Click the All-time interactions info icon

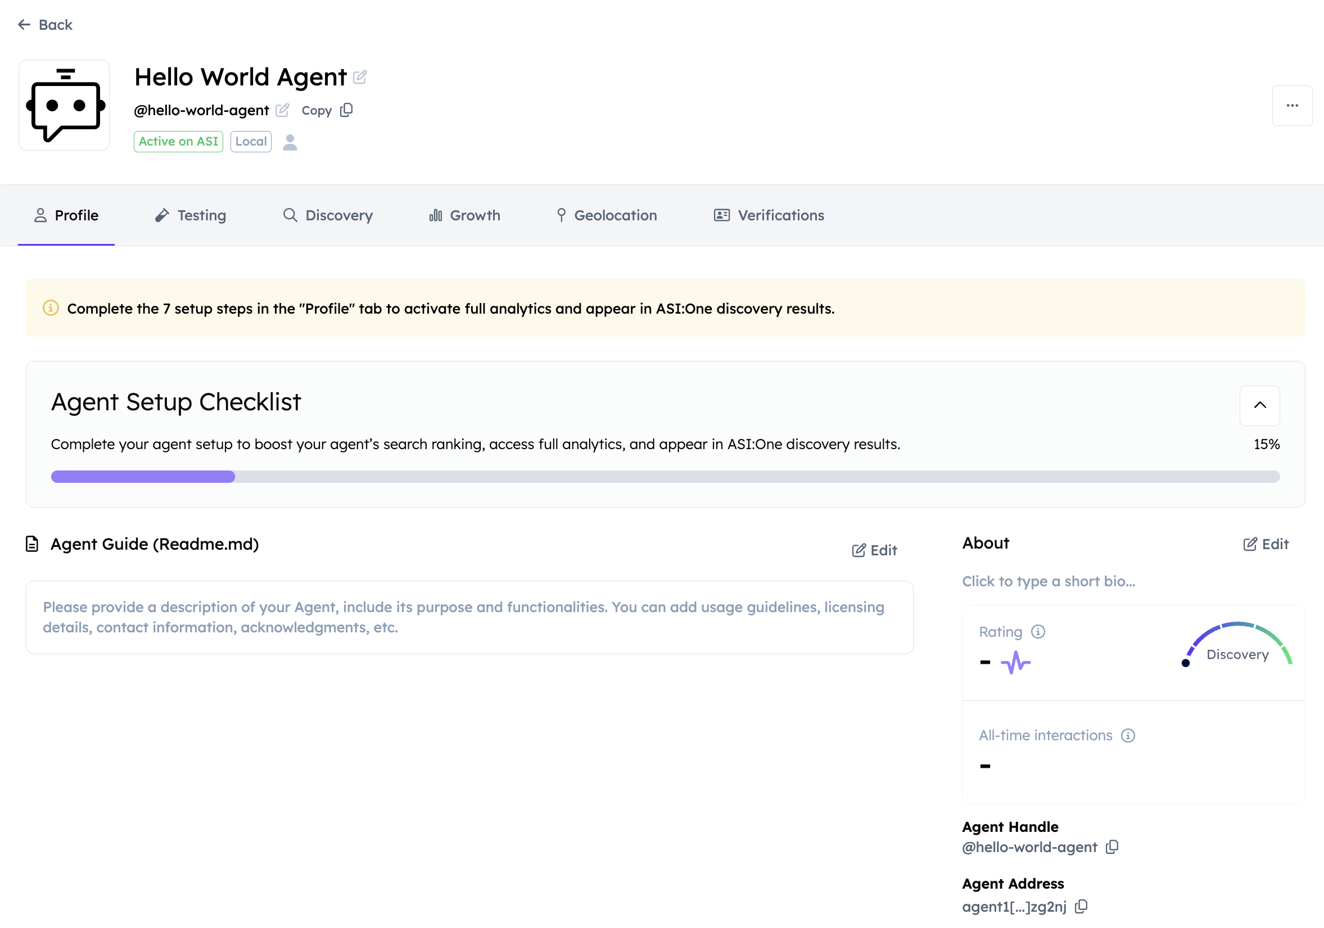point(1128,735)
